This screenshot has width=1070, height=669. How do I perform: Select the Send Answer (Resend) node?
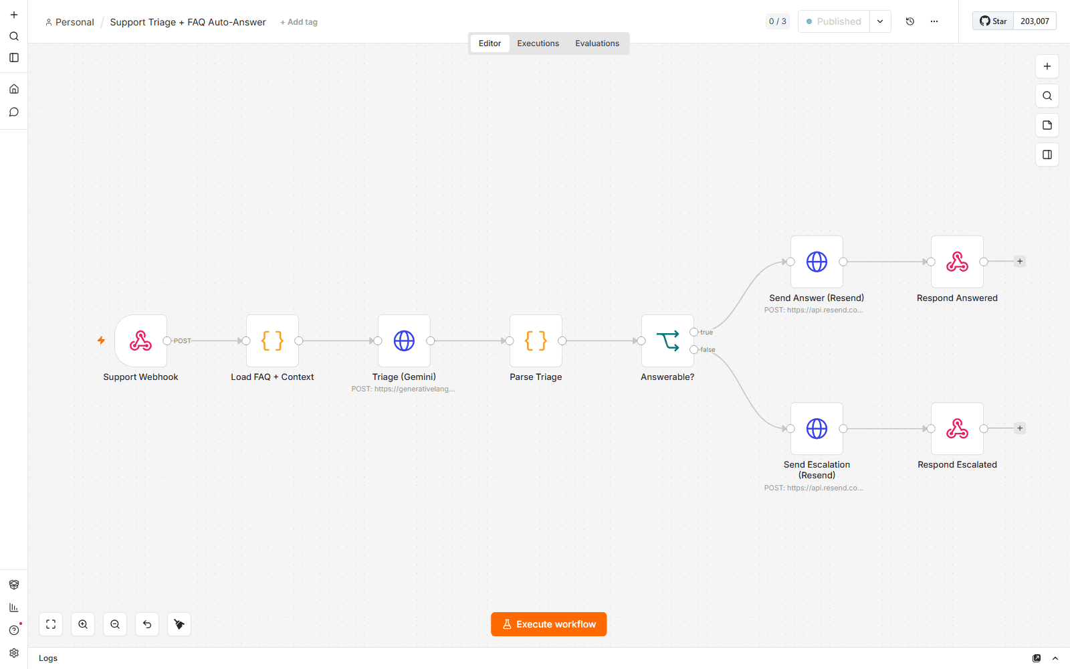pos(817,262)
